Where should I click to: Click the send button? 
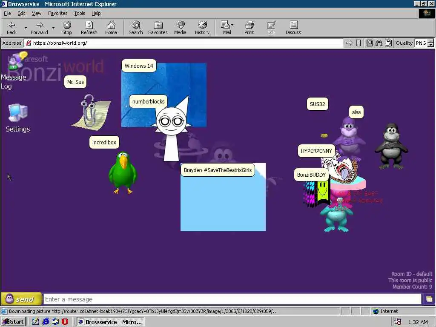click(x=21, y=299)
